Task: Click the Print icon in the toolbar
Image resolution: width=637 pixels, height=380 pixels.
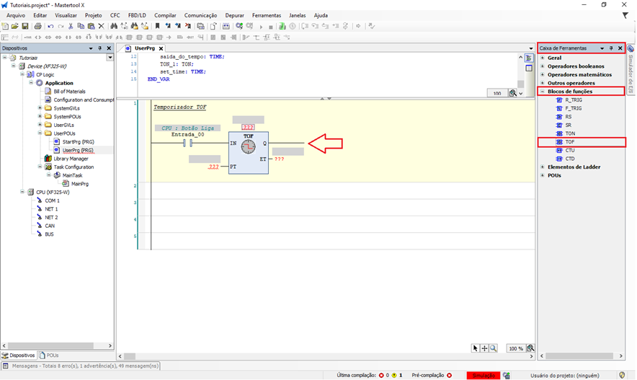Action: 37,26
